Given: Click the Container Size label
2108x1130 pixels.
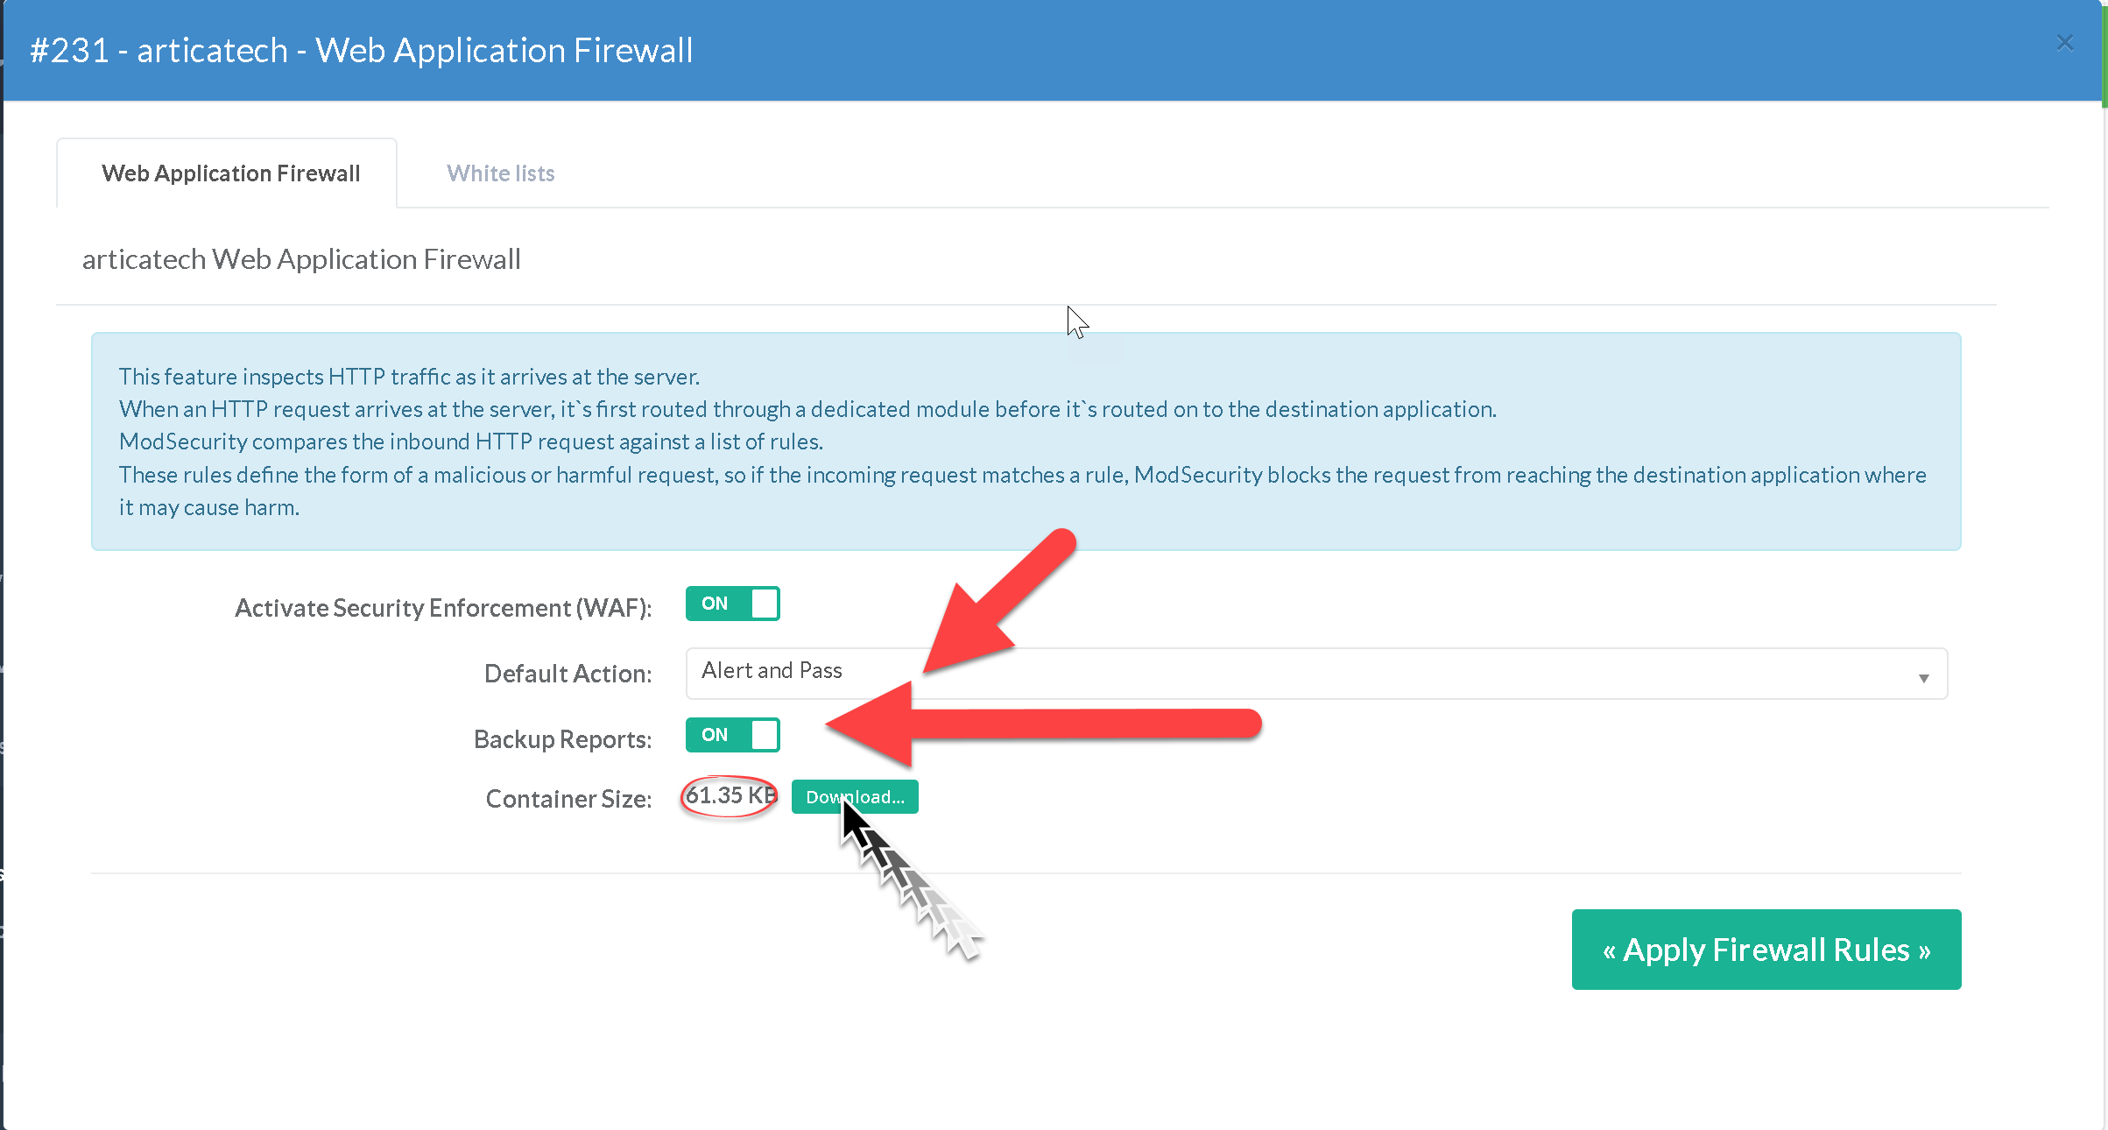Looking at the screenshot, I should (568, 799).
